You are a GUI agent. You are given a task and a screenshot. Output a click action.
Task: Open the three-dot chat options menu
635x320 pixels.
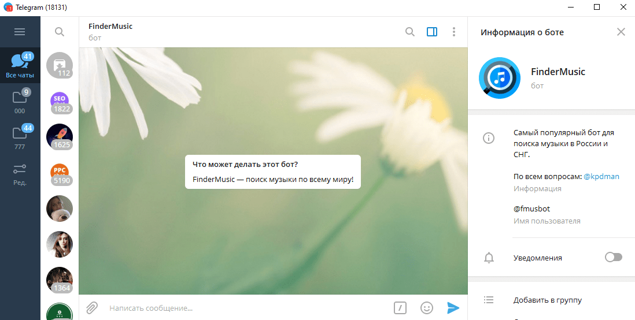tap(454, 32)
